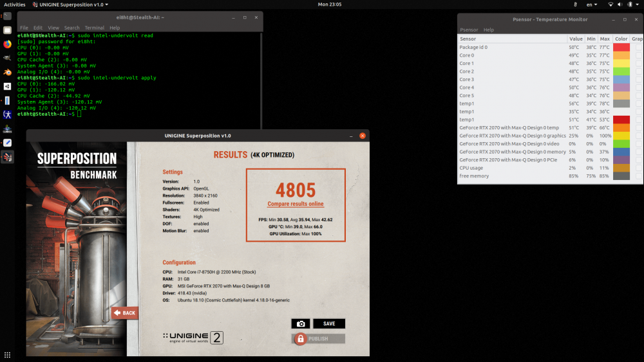The height and width of the screenshot is (362, 644).
Task: Close the UNIGINE Superposition window
Action: (x=362, y=136)
